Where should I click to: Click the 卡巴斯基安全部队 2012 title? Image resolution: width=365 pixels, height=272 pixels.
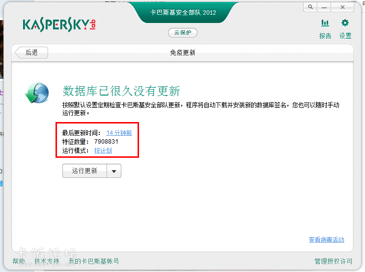[183, 12]
